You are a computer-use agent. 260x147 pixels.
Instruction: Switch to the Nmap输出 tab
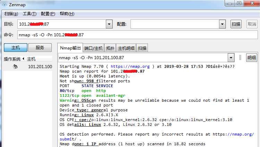pos(70,48)
